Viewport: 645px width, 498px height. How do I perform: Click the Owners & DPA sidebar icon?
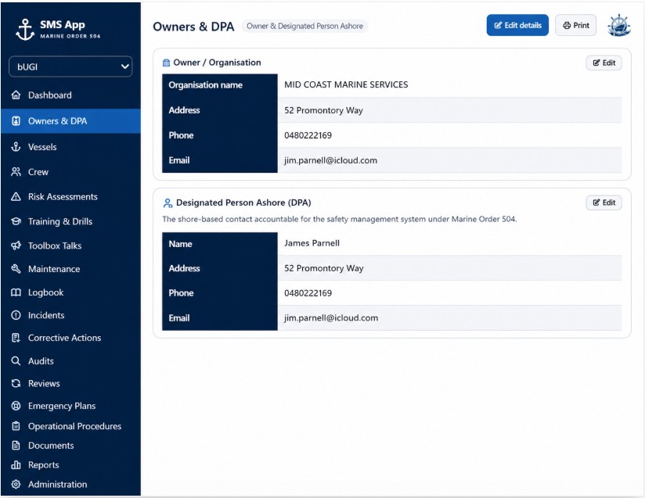[x=16, y=121]
